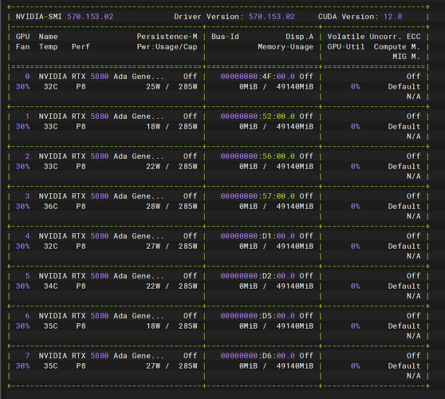
Task: Click the Memory-Usage column header
Action: click(x=286, y=47)
